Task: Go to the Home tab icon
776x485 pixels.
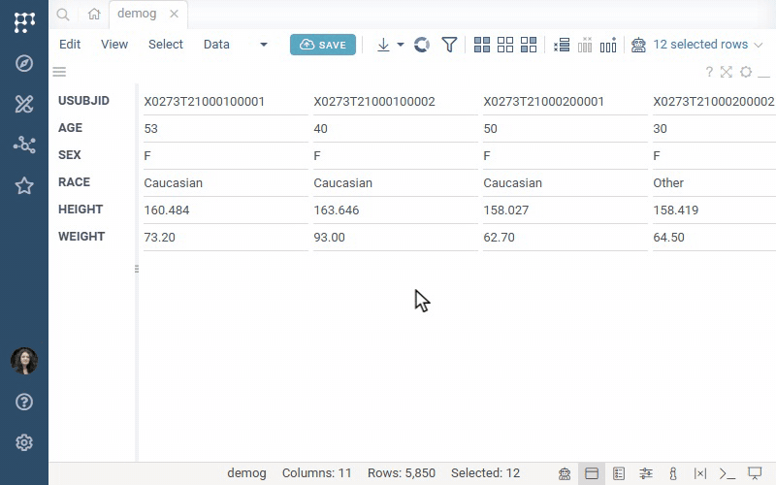Action: coord(94,14)
